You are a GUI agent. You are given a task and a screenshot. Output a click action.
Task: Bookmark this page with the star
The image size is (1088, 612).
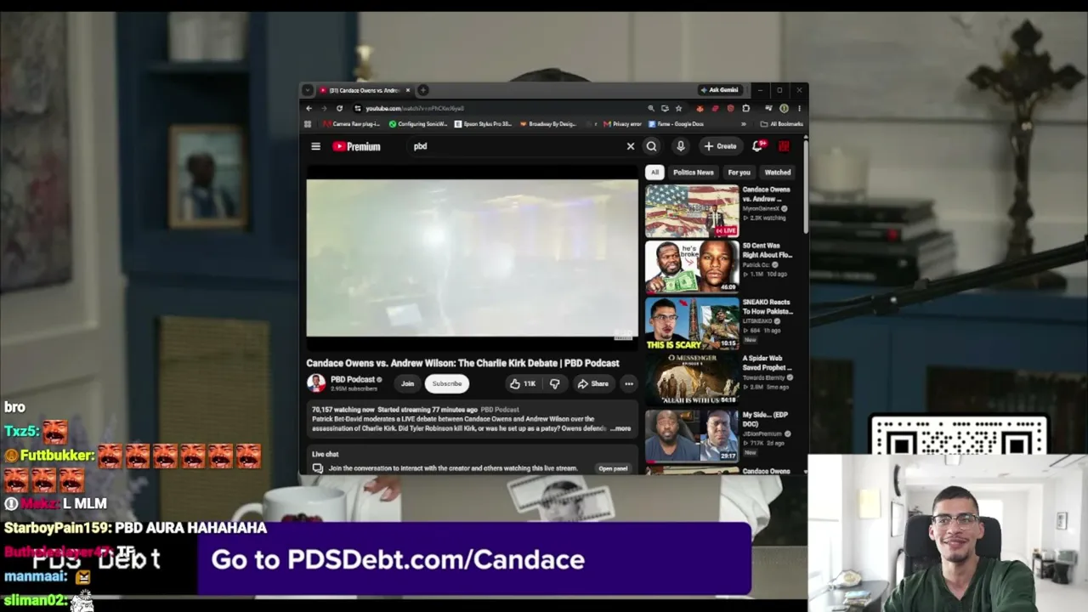678,108
